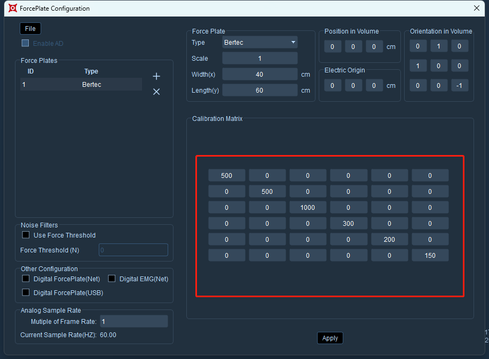
Task: Click first row calibration cell showing 500
Action: pyautogui.click(x=227, y=175)
